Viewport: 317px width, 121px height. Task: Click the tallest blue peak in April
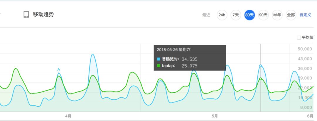point(92,54)
